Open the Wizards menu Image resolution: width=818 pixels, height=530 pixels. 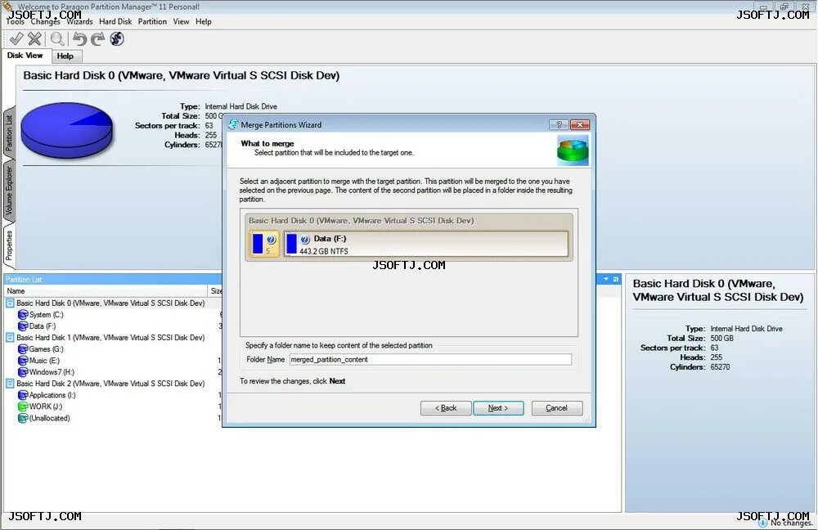[x=79, y=21]
